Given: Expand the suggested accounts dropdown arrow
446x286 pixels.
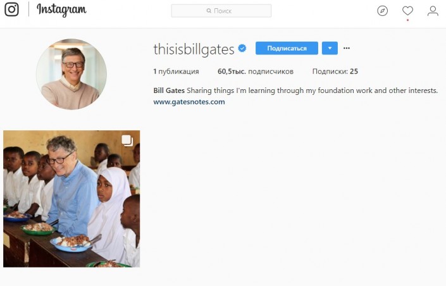Looking at the screenshot, I should point(330,48).
